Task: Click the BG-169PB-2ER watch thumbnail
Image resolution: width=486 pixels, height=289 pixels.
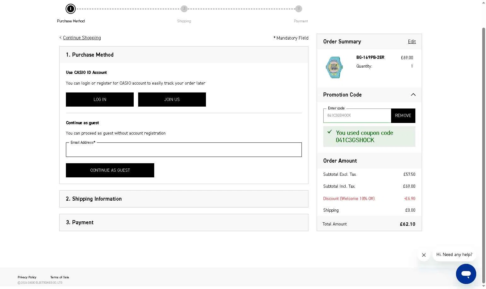Action: coord(334,67)
